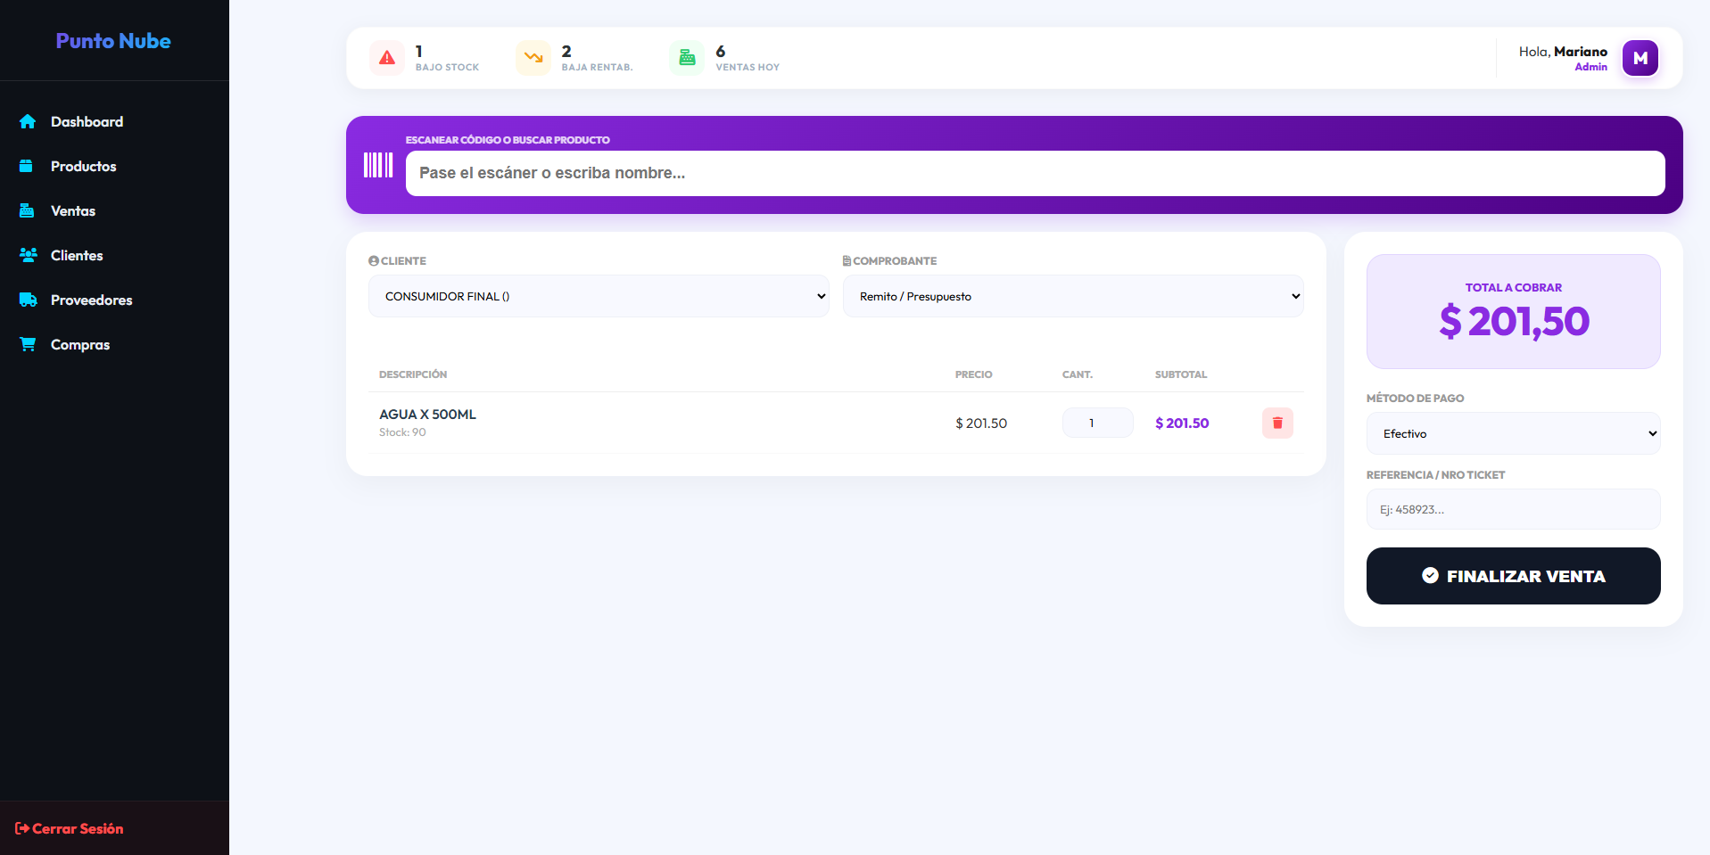Image resolution: width=1710 pixels, height=855 pixels.
Task: Open the Cliente dropdown CONSUMIDOR FINAL
Action: (x=599, y=296)
